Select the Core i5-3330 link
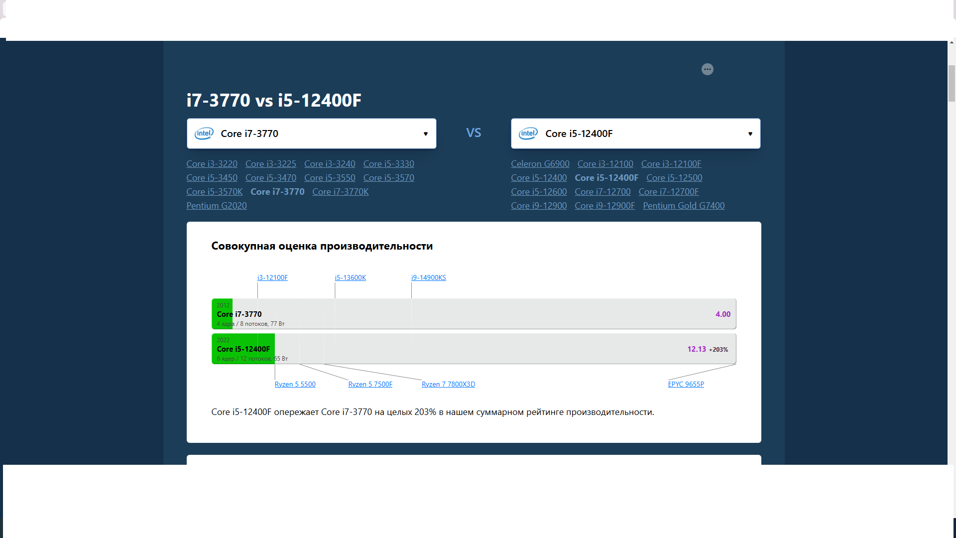Screen dimensions: 956x538 (x=388, y=164)
